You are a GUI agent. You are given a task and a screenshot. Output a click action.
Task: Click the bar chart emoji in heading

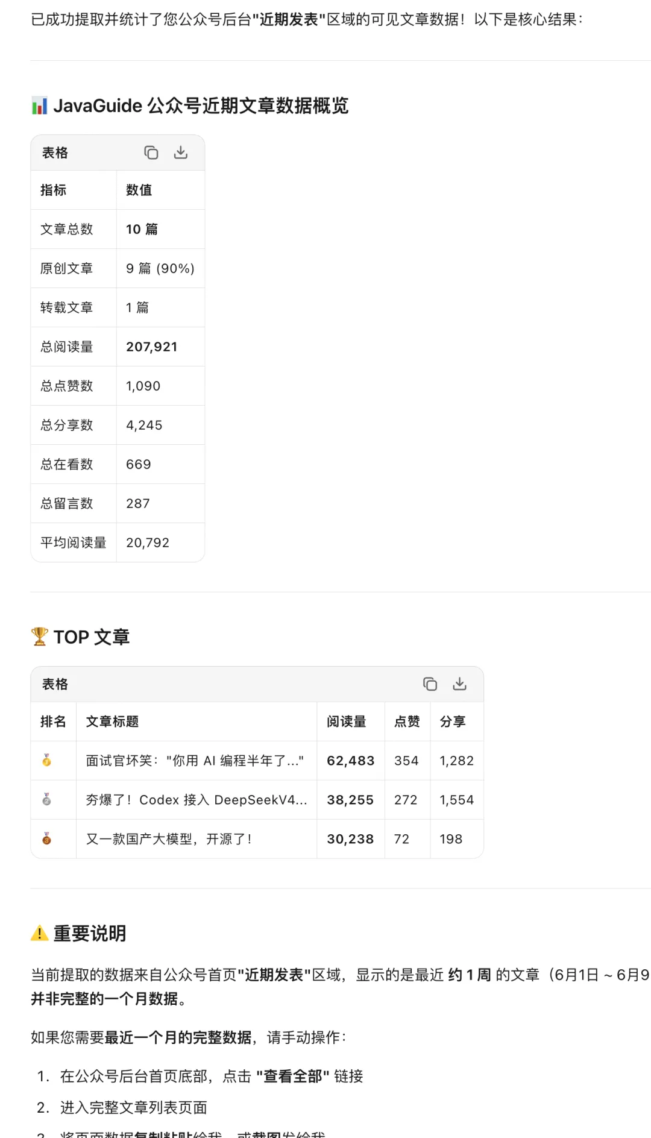coord(39,105)
